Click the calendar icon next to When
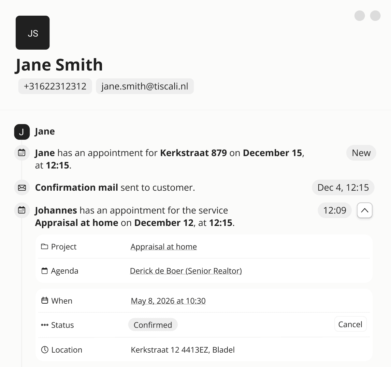This screenshot has width=391, height=367. click(x=45, y=300)
